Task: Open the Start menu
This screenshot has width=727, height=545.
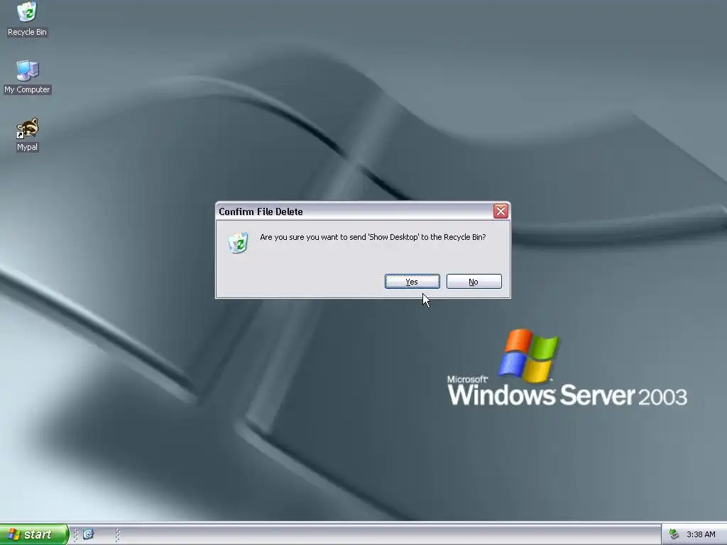Action: (x=34, y=534)
